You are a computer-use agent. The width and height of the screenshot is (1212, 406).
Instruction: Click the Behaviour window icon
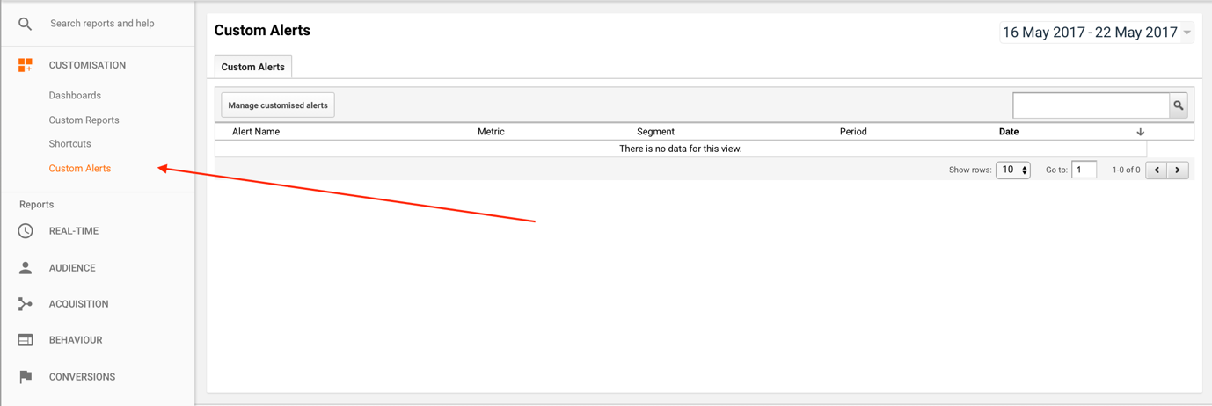coord(26,340)
